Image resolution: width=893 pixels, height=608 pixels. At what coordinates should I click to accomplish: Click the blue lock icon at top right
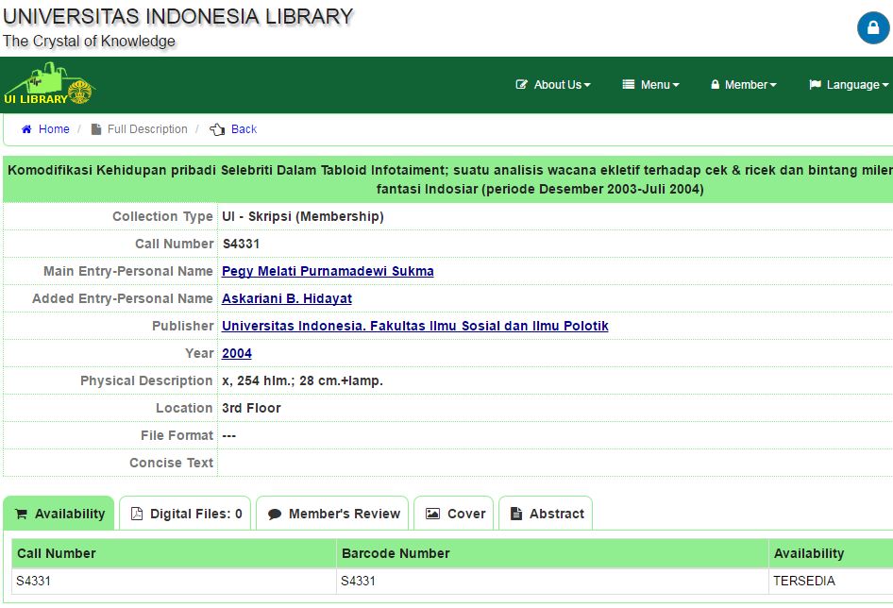(873, 28)
